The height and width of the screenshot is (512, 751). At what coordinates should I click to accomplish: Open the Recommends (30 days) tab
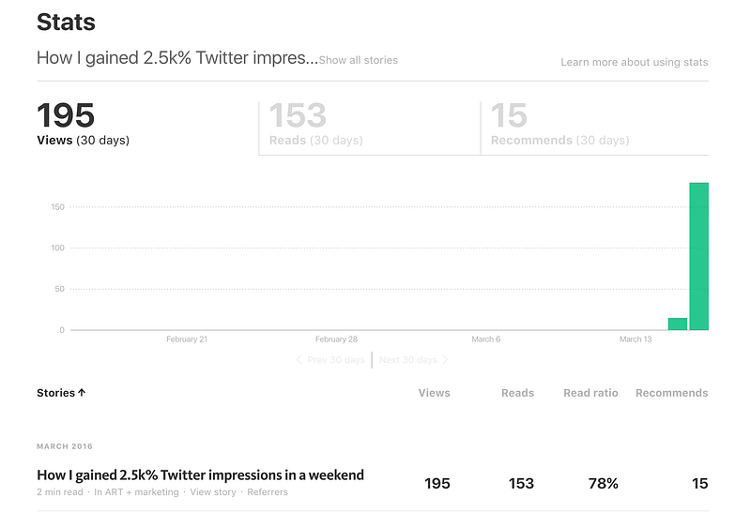coord(594,128)
